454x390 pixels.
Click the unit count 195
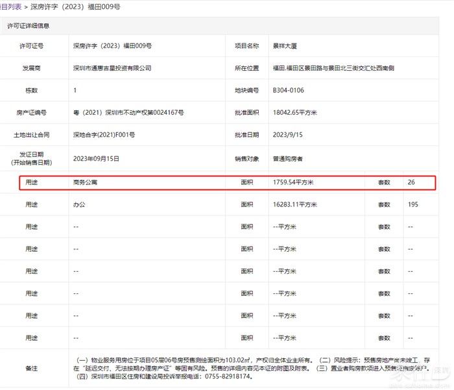413,204
